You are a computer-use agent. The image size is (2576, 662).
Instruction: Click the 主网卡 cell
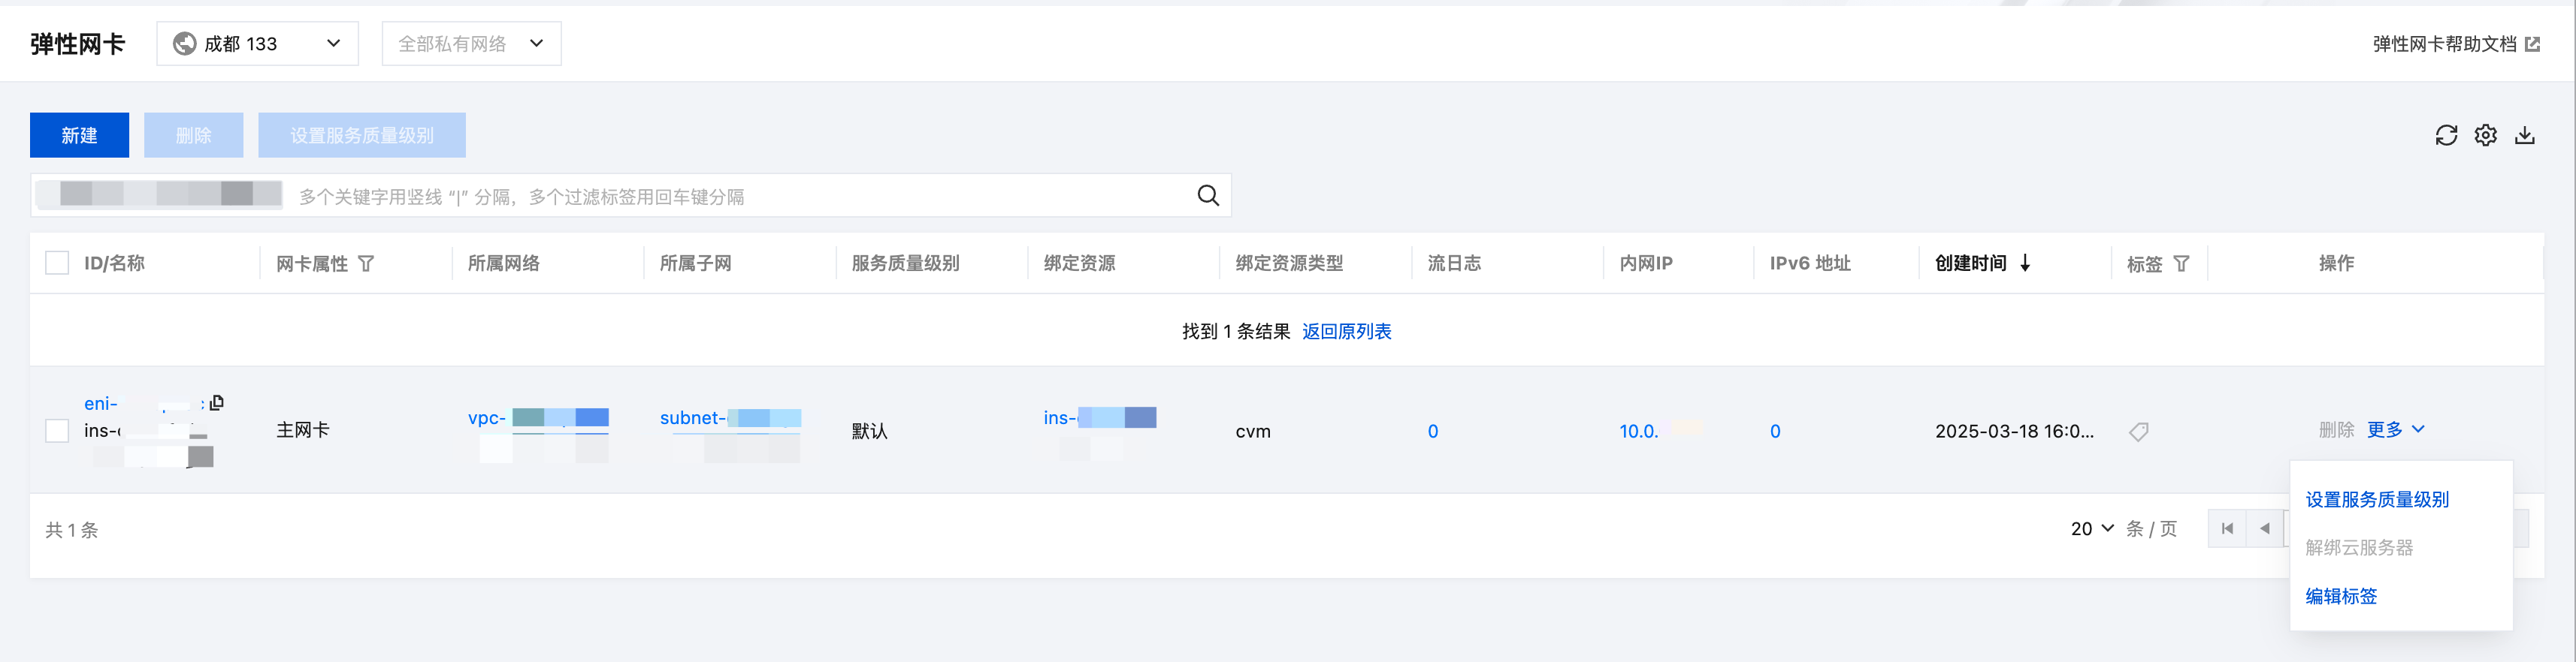pyautogui.click(x=303, y=430)
